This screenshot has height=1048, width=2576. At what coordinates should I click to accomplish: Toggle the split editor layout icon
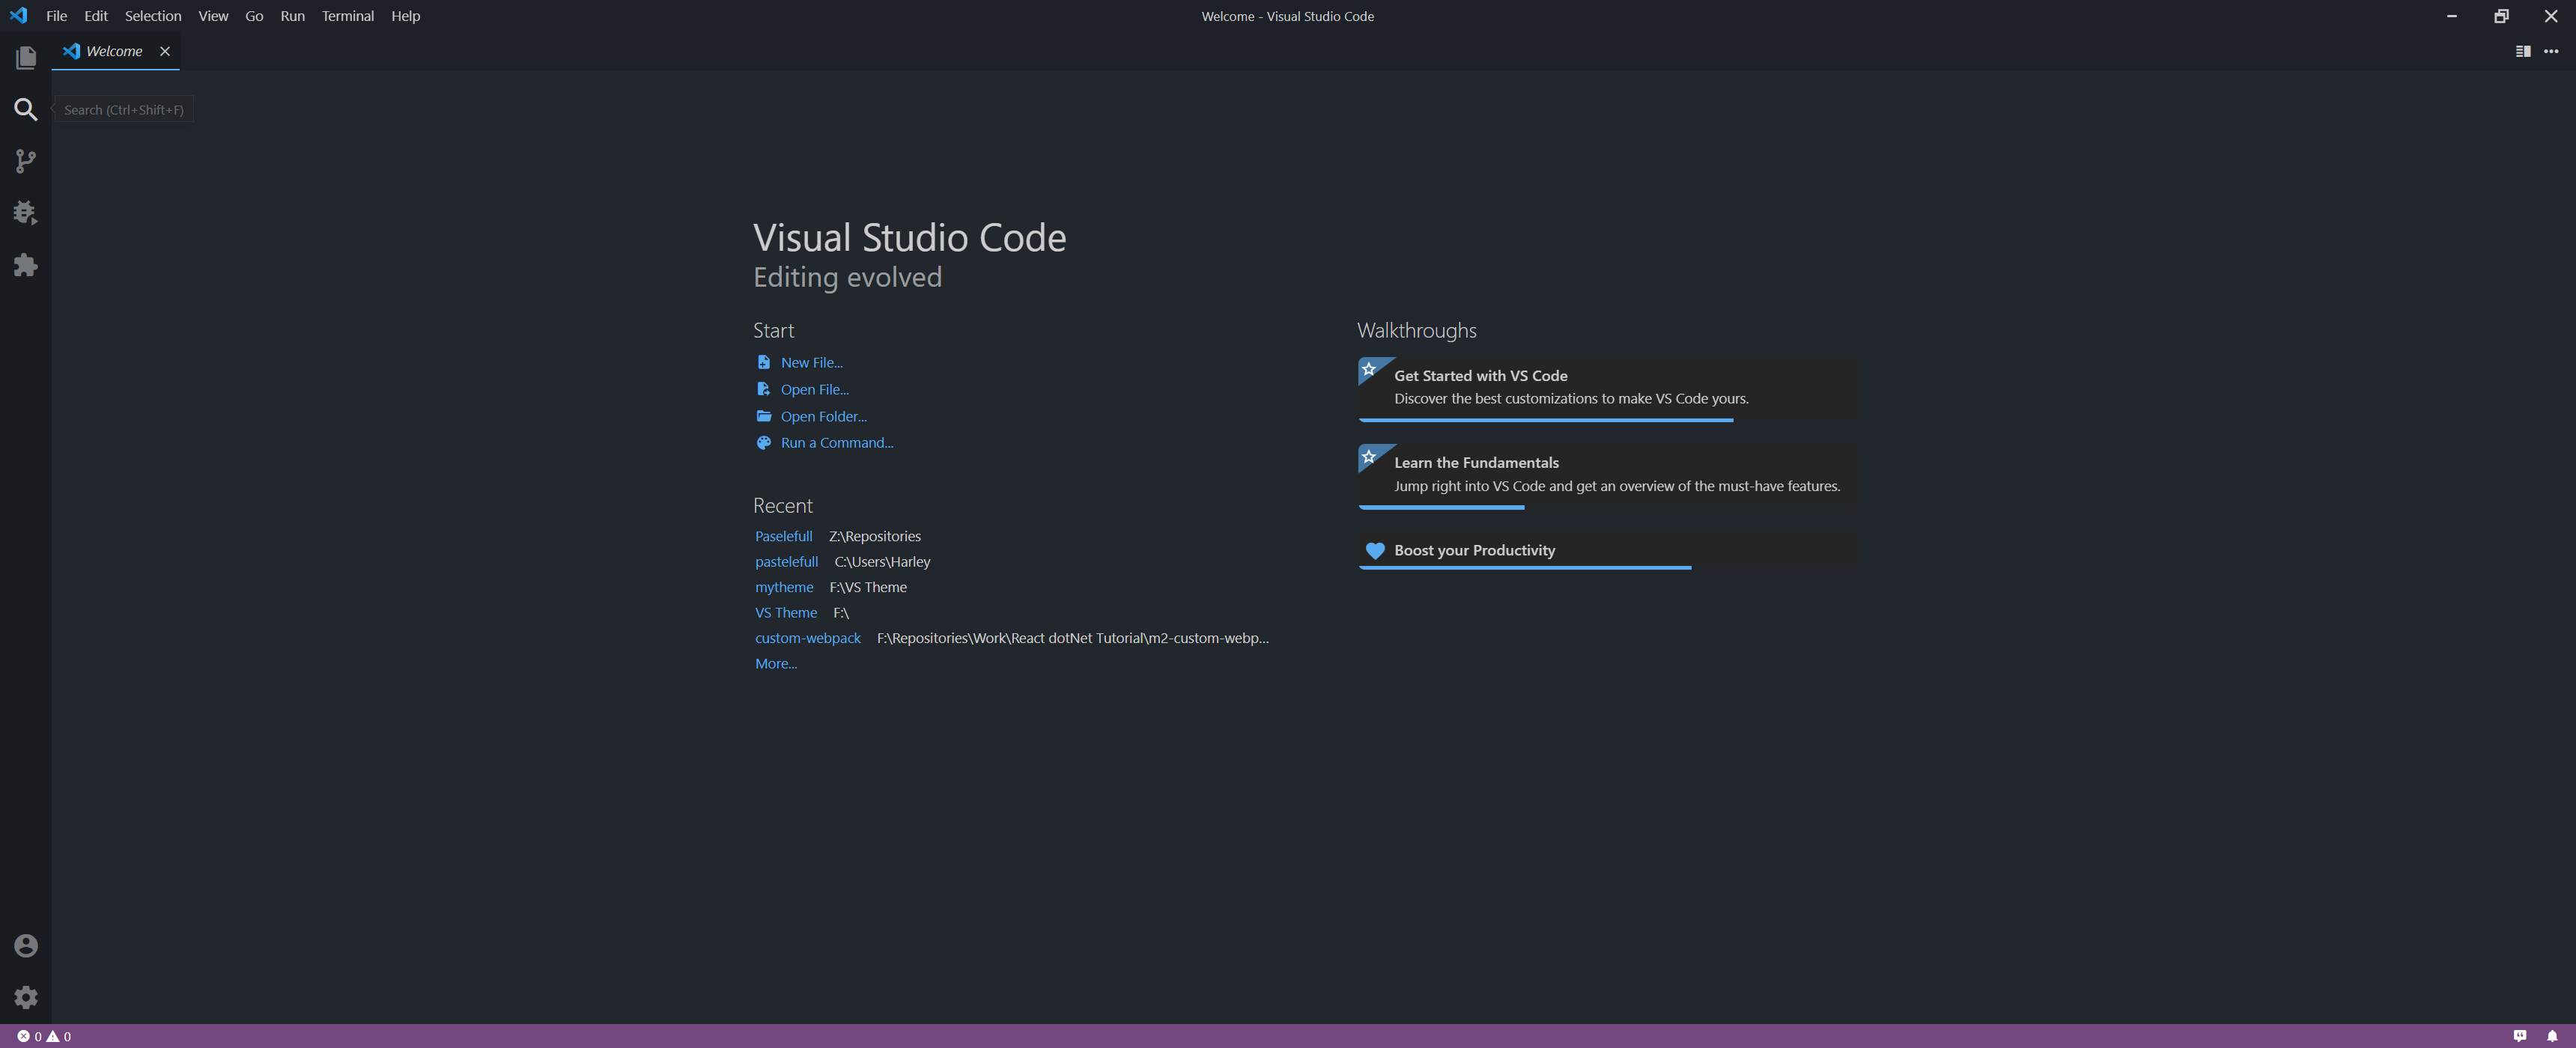pyautogui.click(x=2522, y=51)
